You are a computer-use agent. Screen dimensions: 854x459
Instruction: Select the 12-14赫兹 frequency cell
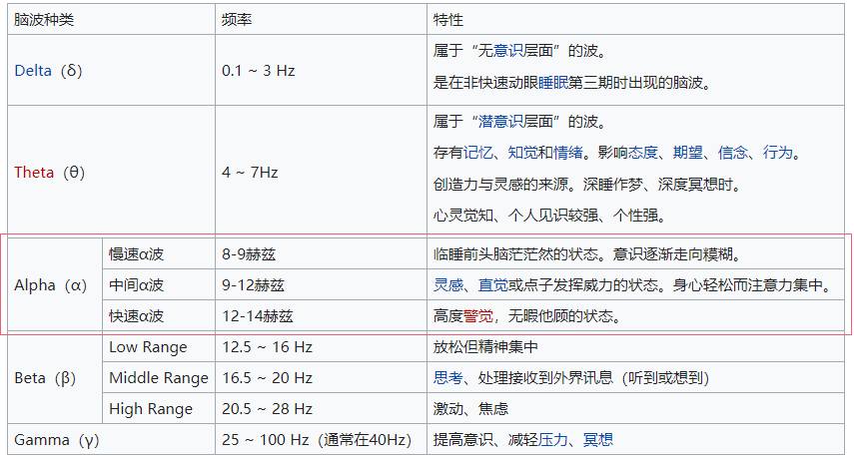[321, 316]
